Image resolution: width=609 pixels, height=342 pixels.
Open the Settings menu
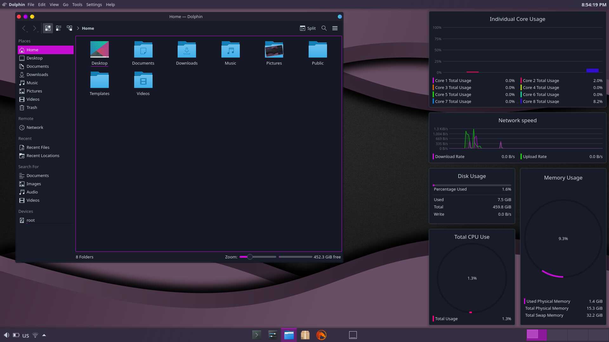(94, 4)
